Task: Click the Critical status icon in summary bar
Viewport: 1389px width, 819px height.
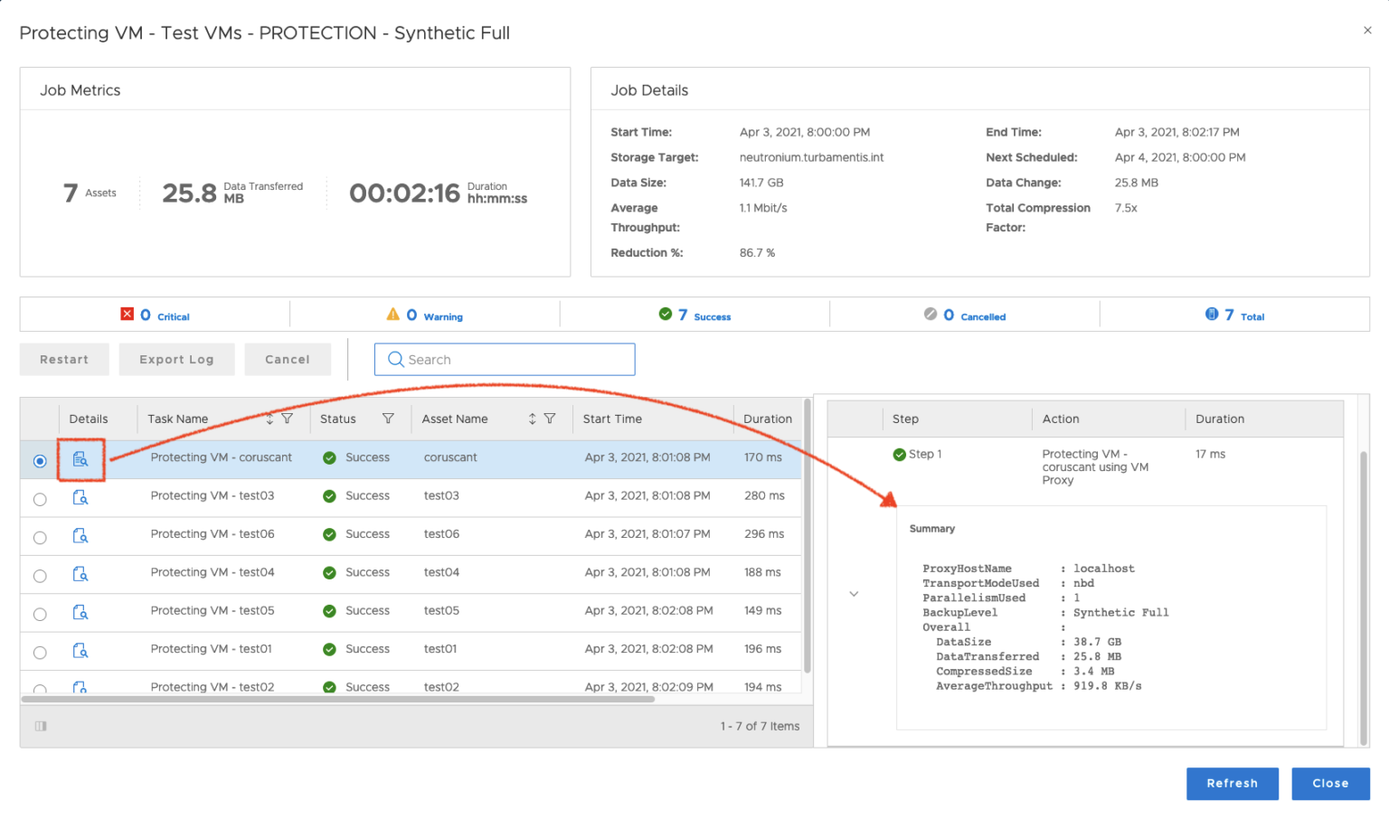Action: pyautogui.click(x=128, y=313)
